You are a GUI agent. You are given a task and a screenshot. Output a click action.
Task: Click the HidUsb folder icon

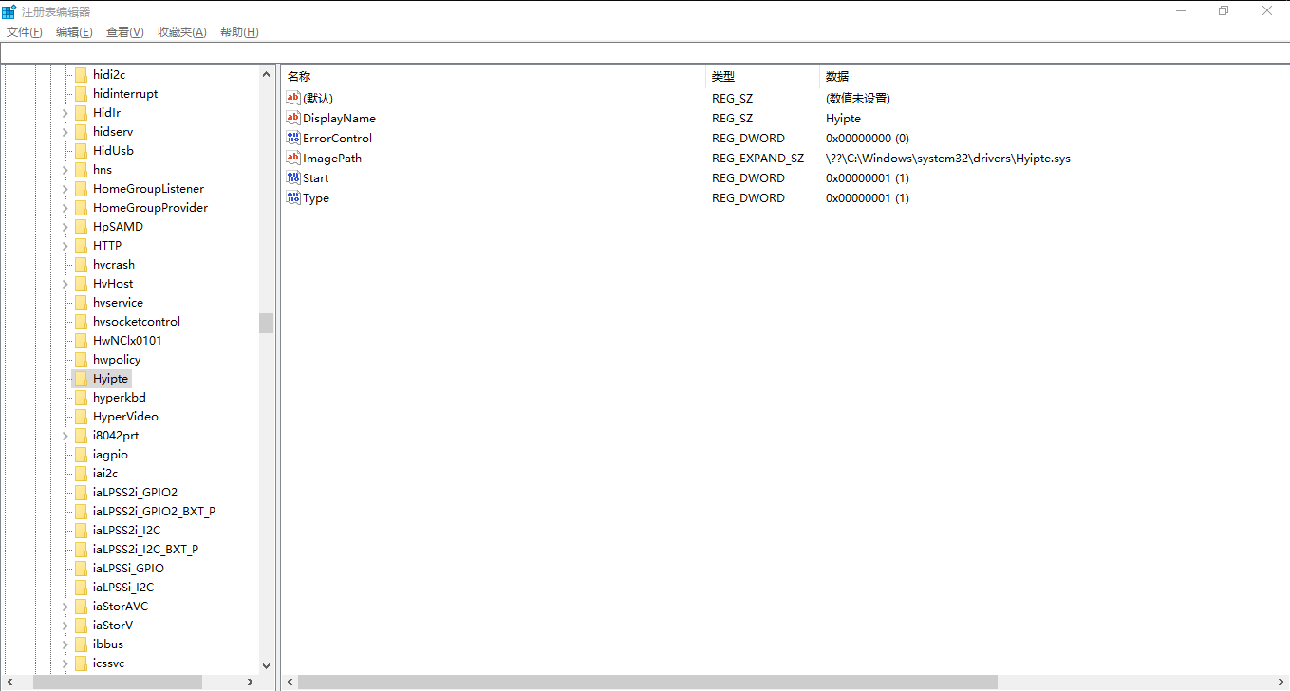[x=81, y=150]
